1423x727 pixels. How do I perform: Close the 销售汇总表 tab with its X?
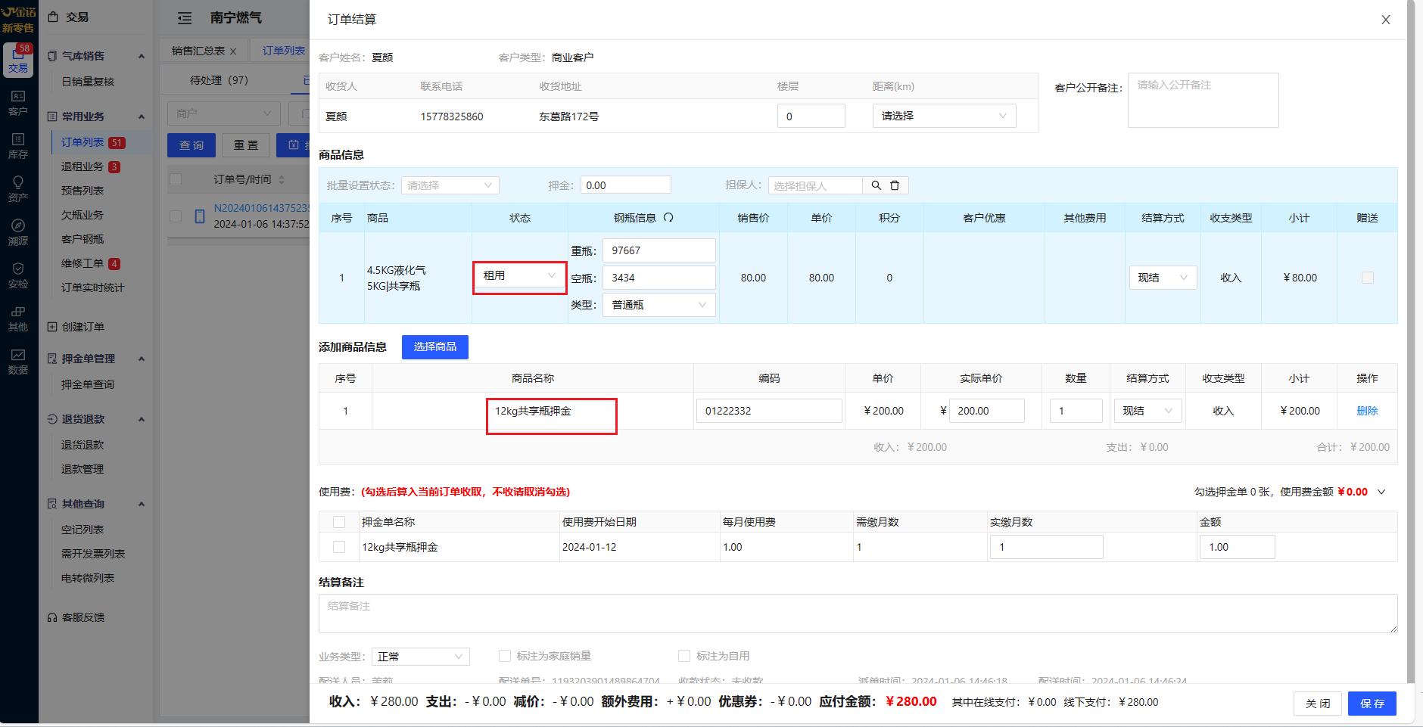tap(233, 51)
